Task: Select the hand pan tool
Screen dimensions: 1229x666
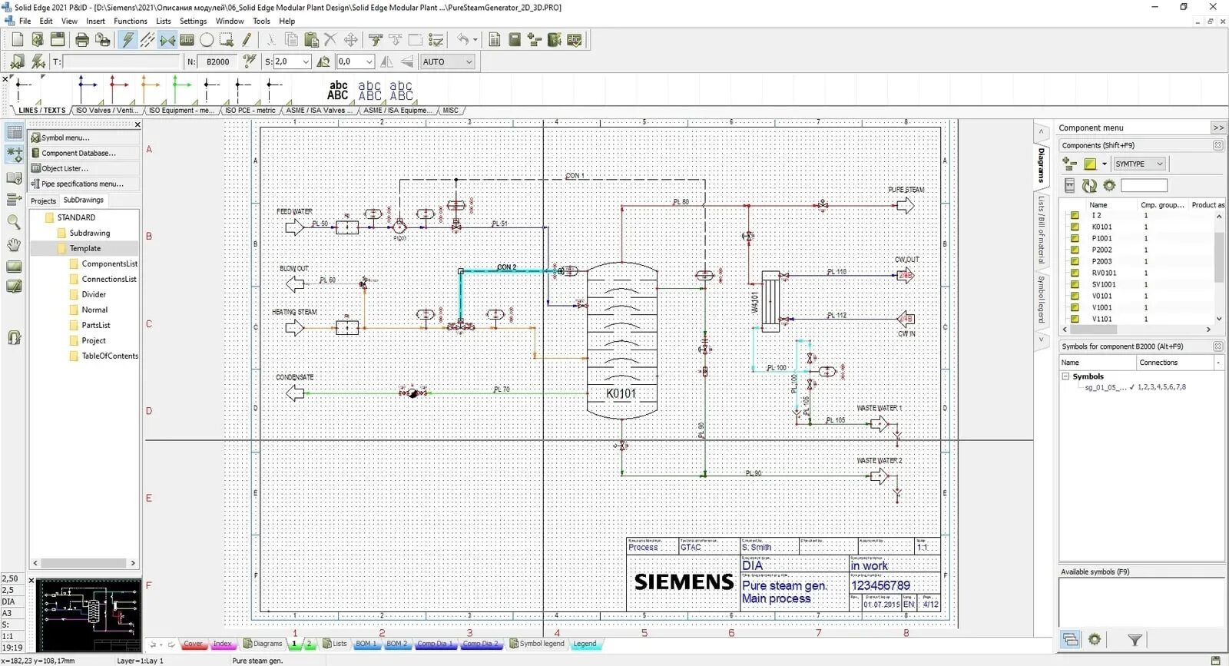Action: click(14, 245)
